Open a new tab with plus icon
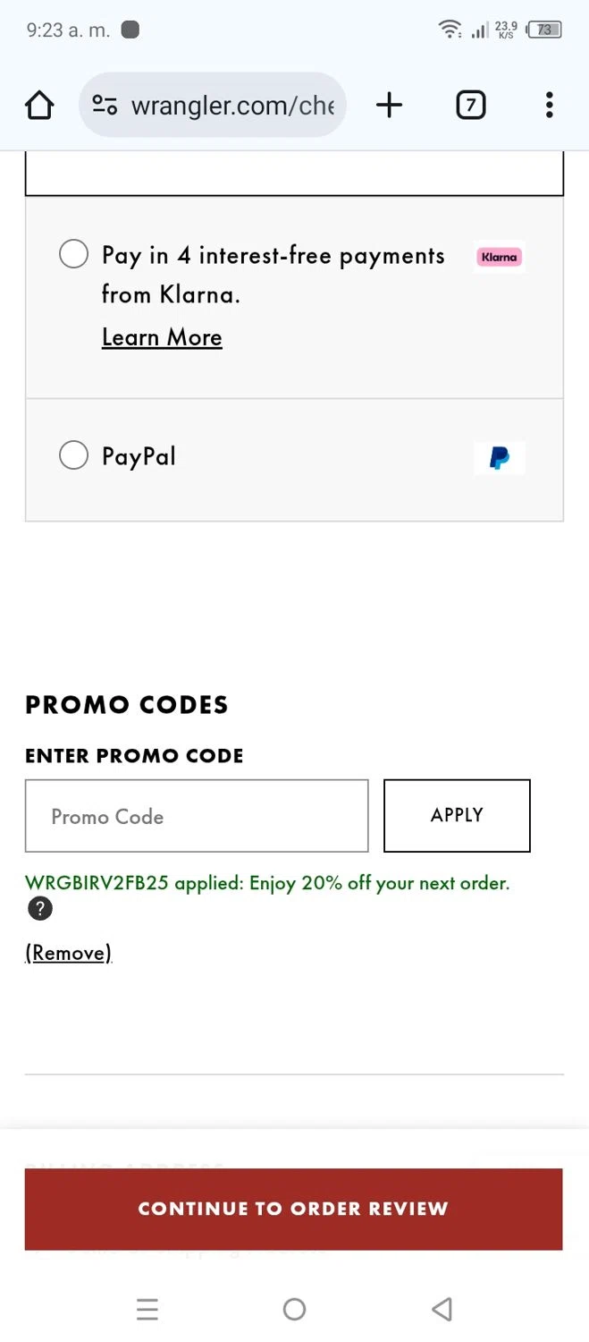This screenshot has height=1342, width=589. [389, 106]
